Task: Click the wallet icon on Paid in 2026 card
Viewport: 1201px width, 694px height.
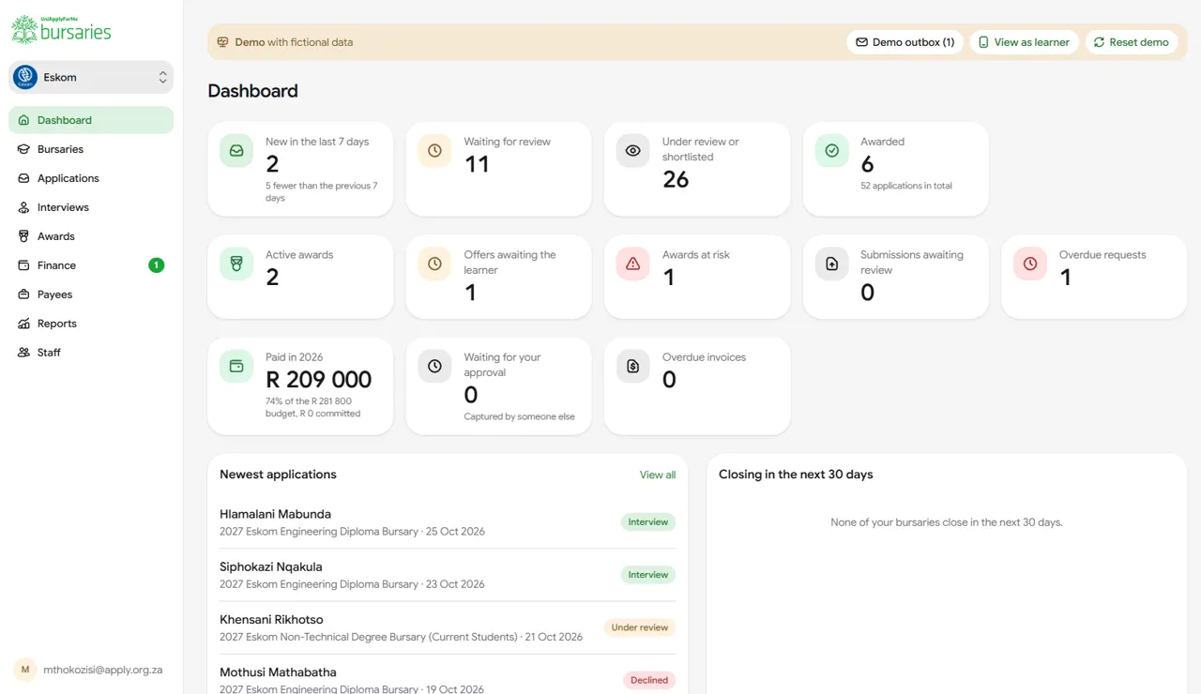Action: pos(236,366)
